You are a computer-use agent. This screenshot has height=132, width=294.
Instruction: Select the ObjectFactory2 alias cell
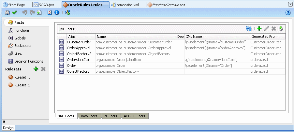click(x=81, y=54)
